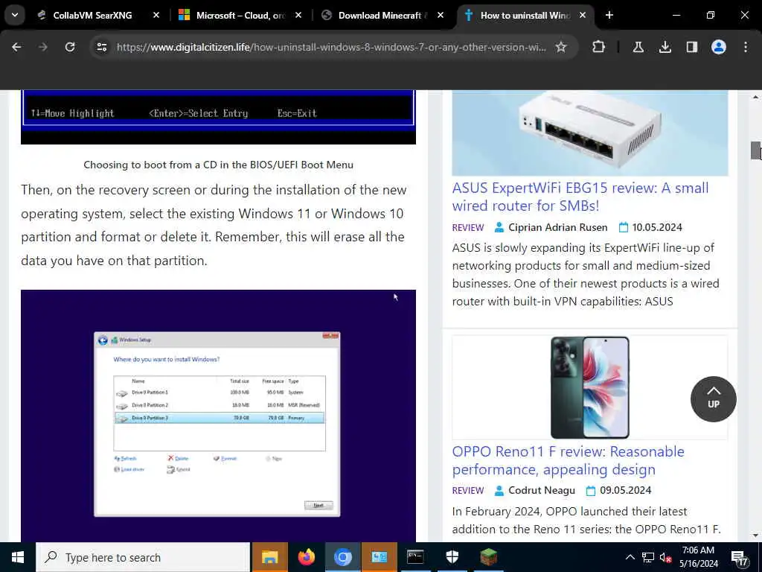This screenshot has width=762, height=572.
Task: Click the UP scroll-to-top button
Action: 714,399
